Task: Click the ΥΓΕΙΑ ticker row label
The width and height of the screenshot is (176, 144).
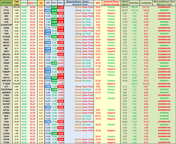Action: [6, 142]
